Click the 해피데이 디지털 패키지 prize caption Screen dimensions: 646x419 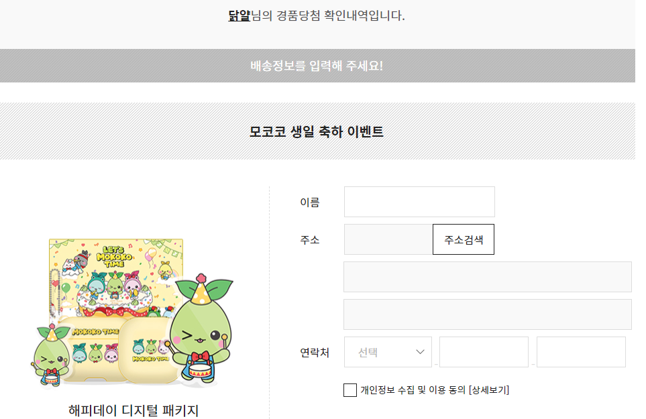133,410
